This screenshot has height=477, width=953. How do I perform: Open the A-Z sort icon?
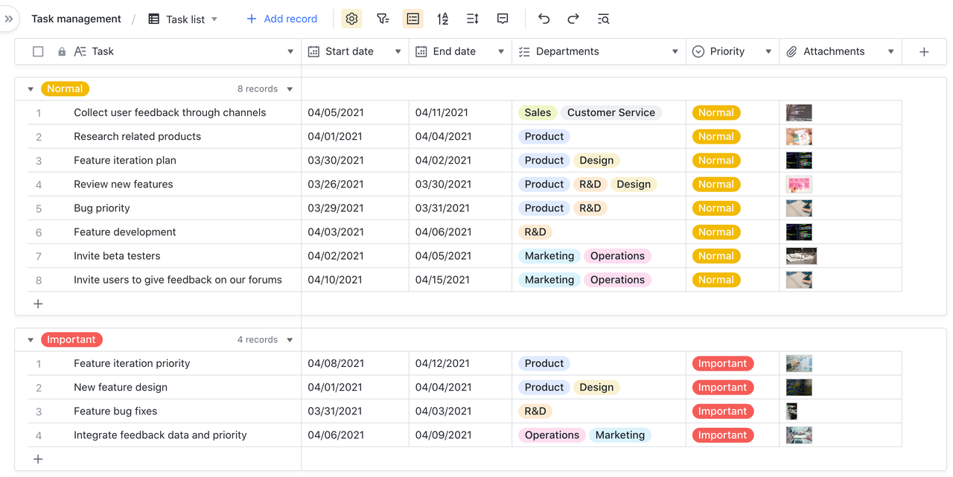click(x=443, y=19)
